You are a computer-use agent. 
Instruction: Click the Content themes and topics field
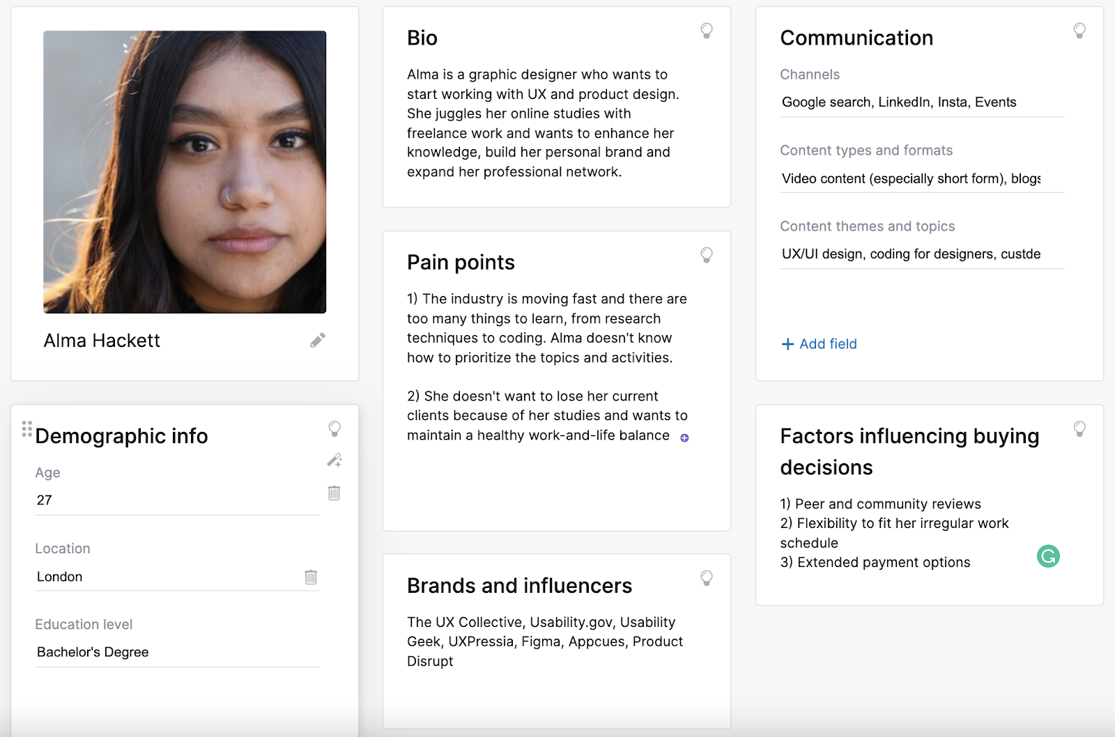[906, 254]
